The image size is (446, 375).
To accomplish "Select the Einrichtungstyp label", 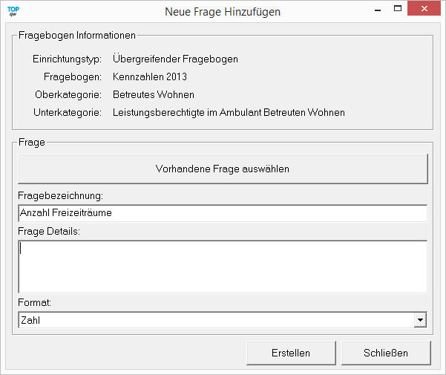I will click(67, 59).
